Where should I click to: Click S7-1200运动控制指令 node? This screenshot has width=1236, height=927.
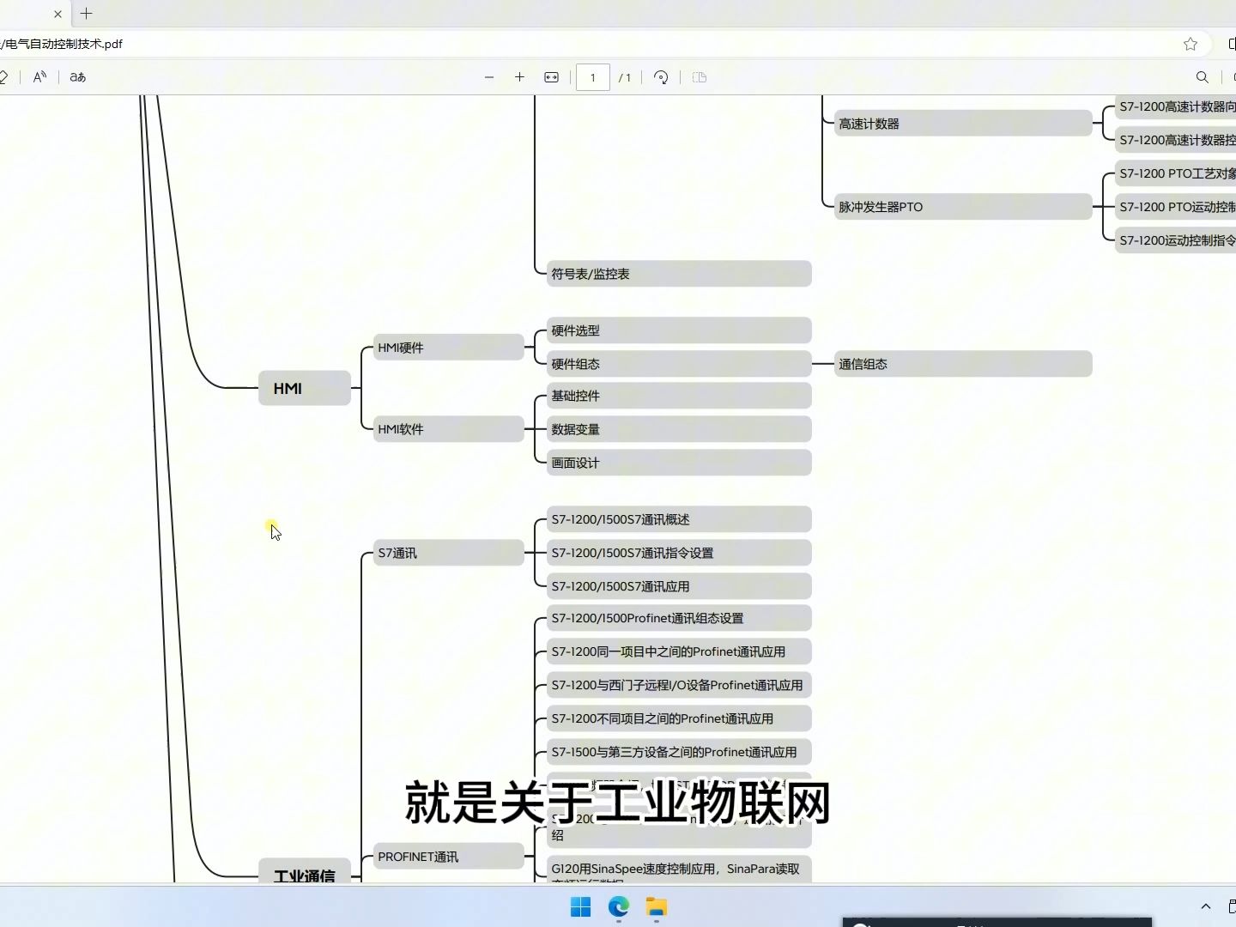[1176, 240]
